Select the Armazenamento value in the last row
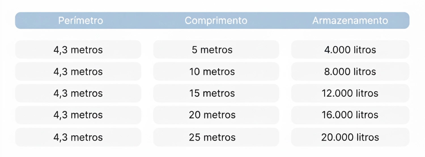The height and width of the screenshot is (157, 425). [350, 137]
